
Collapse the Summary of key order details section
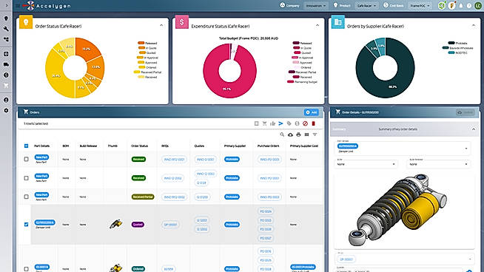(474, 129)
